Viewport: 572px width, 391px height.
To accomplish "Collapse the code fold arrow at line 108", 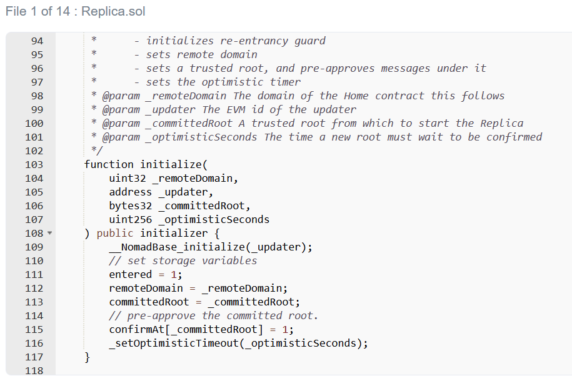I will [50, 234].
